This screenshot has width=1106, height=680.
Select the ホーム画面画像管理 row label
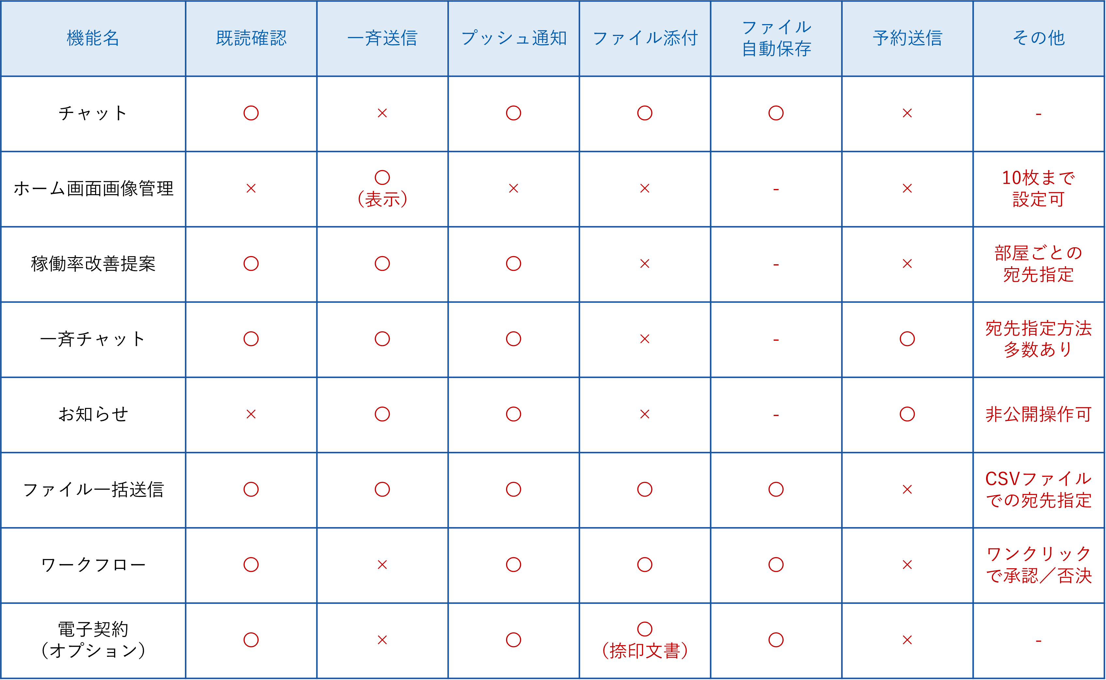(x=93, y=188)
